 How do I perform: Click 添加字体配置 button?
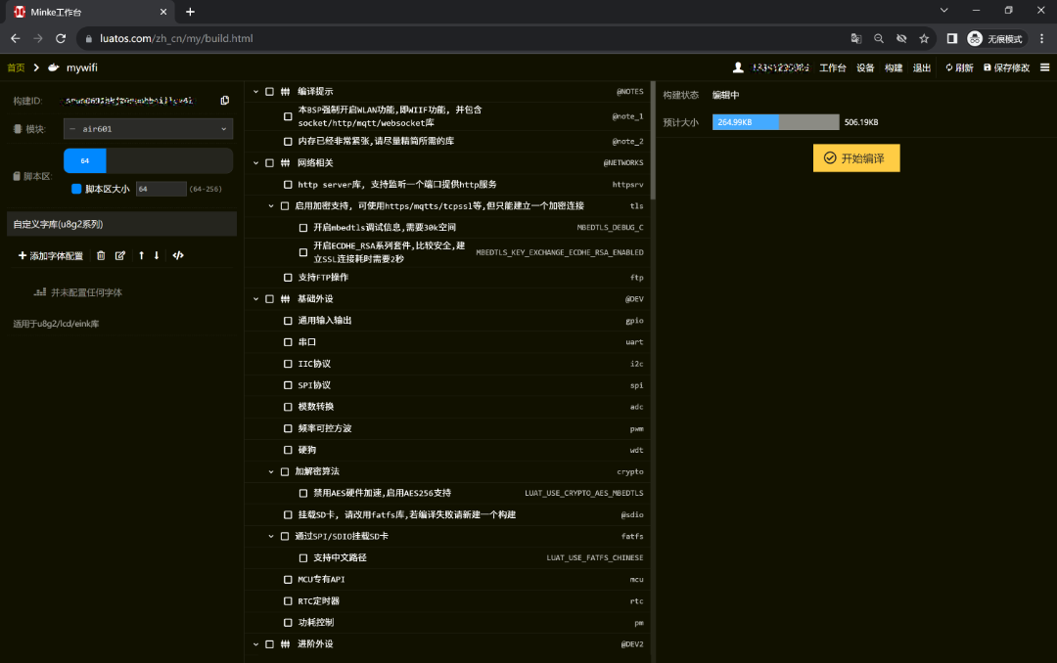(51, 255)
